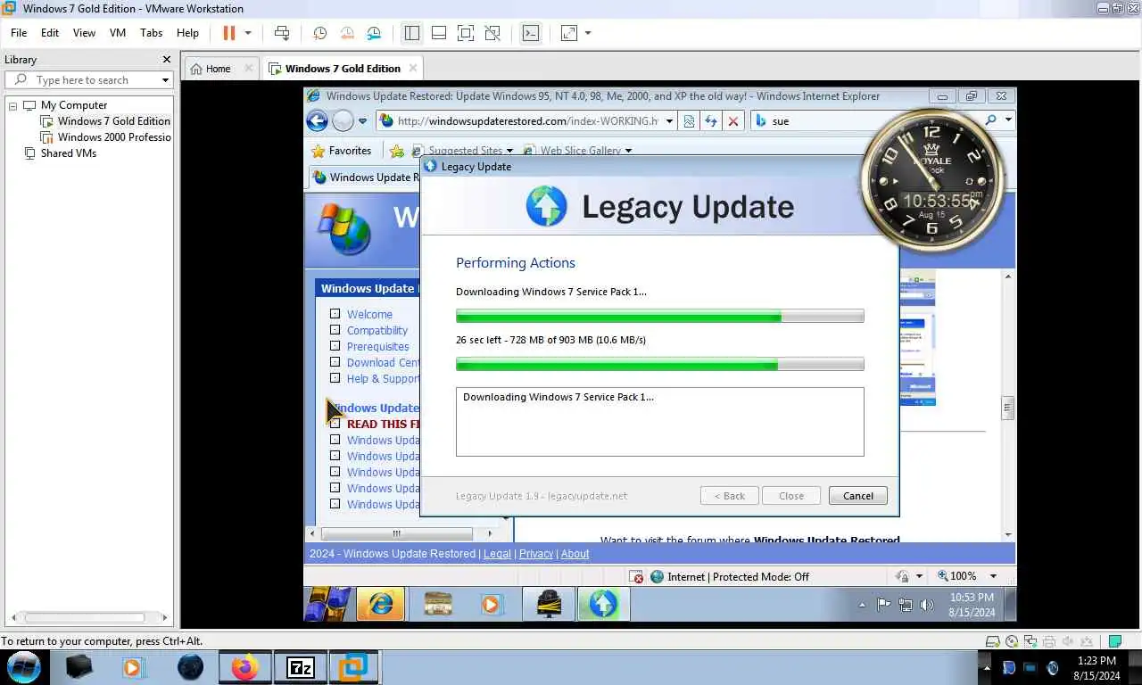Toggle the thumbnail bar view icon
The width and height of the screenshot is (1142, 685).
click(439, 33)
